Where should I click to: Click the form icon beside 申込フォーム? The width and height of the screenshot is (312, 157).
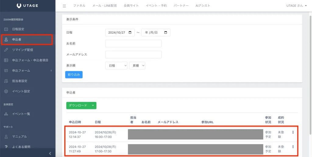pyautogui.click(x=6, y=70)
